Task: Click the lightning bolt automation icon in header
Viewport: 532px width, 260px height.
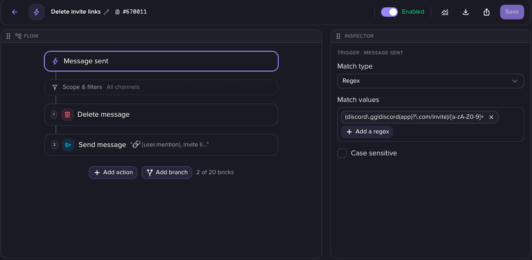Action: 36,12
